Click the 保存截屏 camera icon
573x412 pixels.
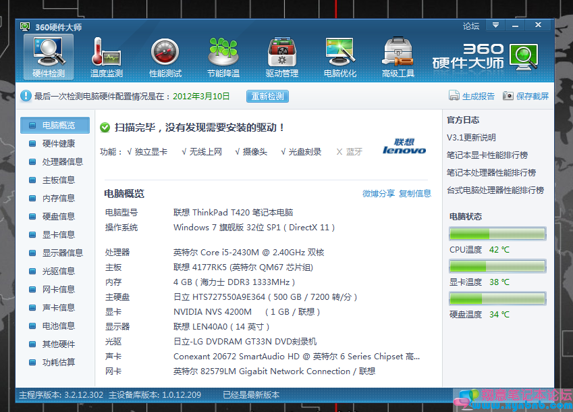[508, 95]
